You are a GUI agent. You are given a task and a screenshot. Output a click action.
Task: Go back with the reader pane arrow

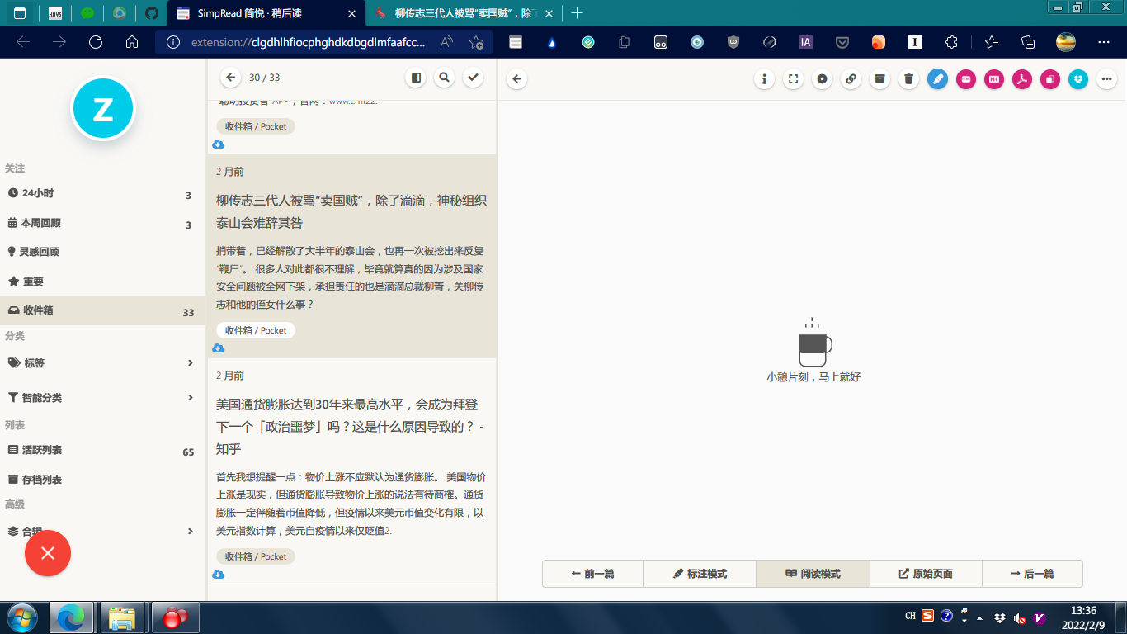[517, 79]
